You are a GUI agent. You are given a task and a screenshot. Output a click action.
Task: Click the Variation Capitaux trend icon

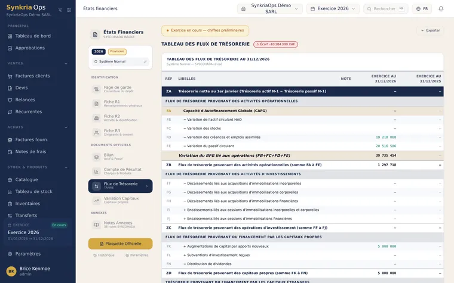point(96,200)
